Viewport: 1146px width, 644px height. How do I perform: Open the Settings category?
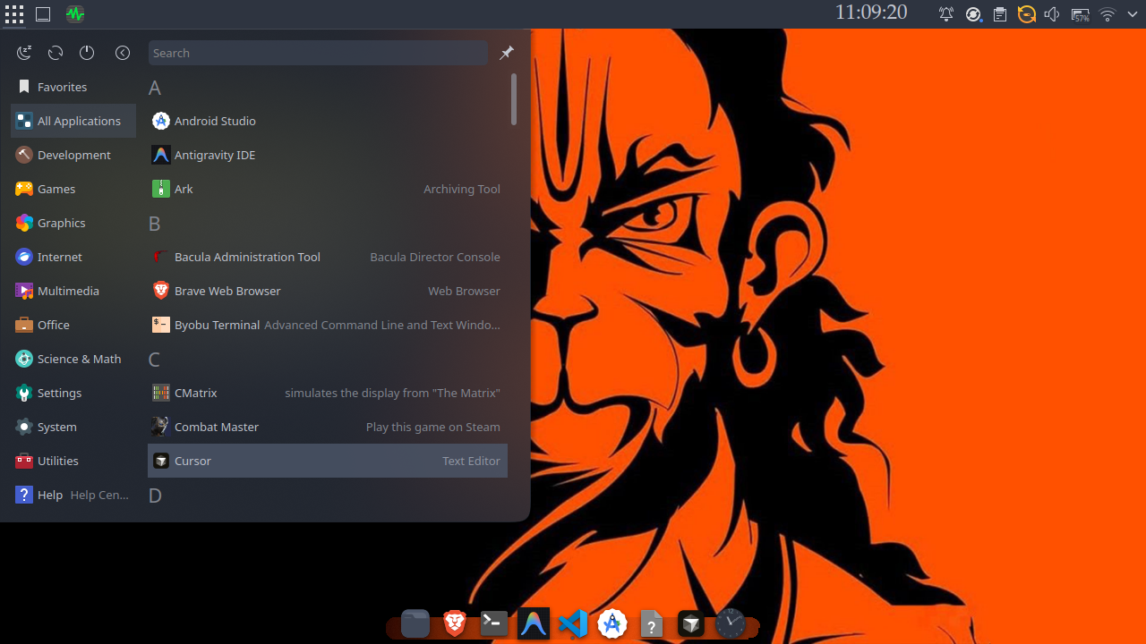click(73, 393)
